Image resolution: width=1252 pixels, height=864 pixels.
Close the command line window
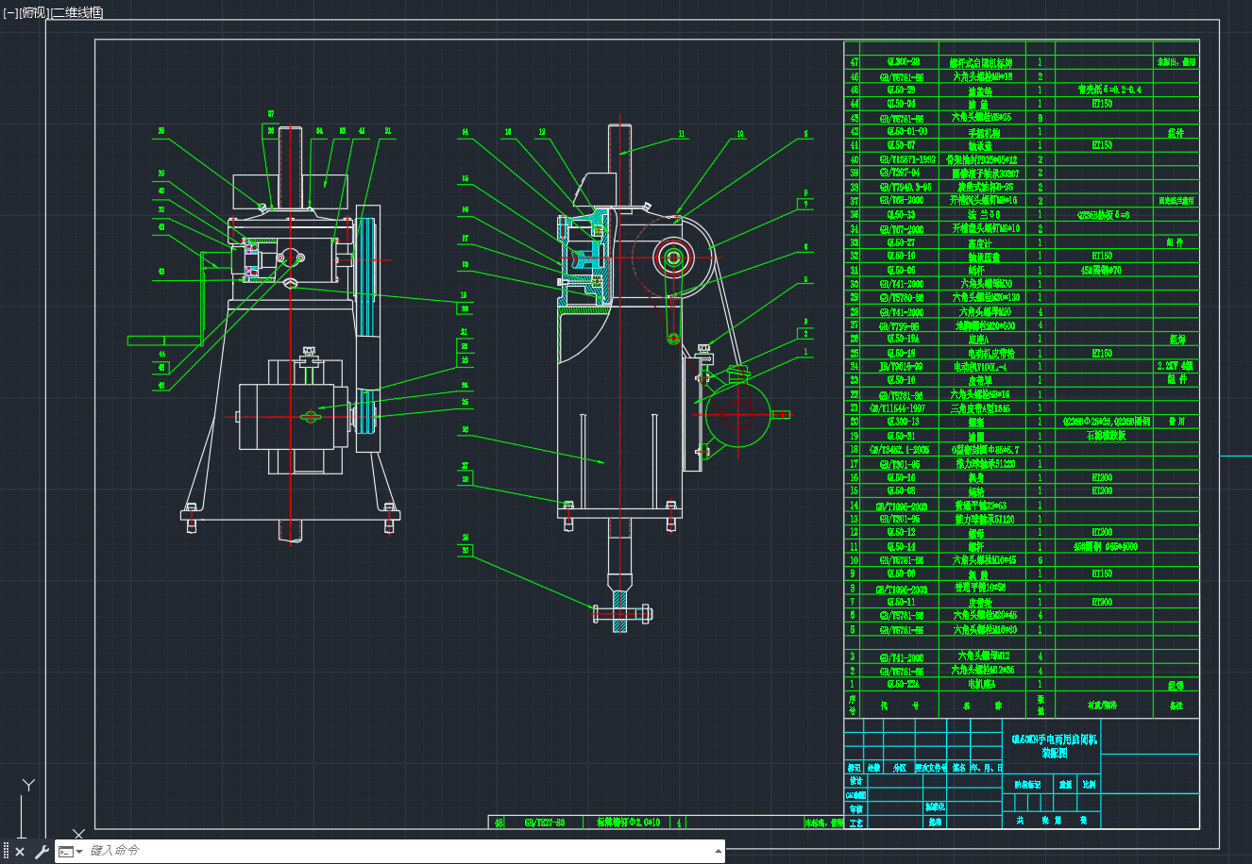pos(20,852)
